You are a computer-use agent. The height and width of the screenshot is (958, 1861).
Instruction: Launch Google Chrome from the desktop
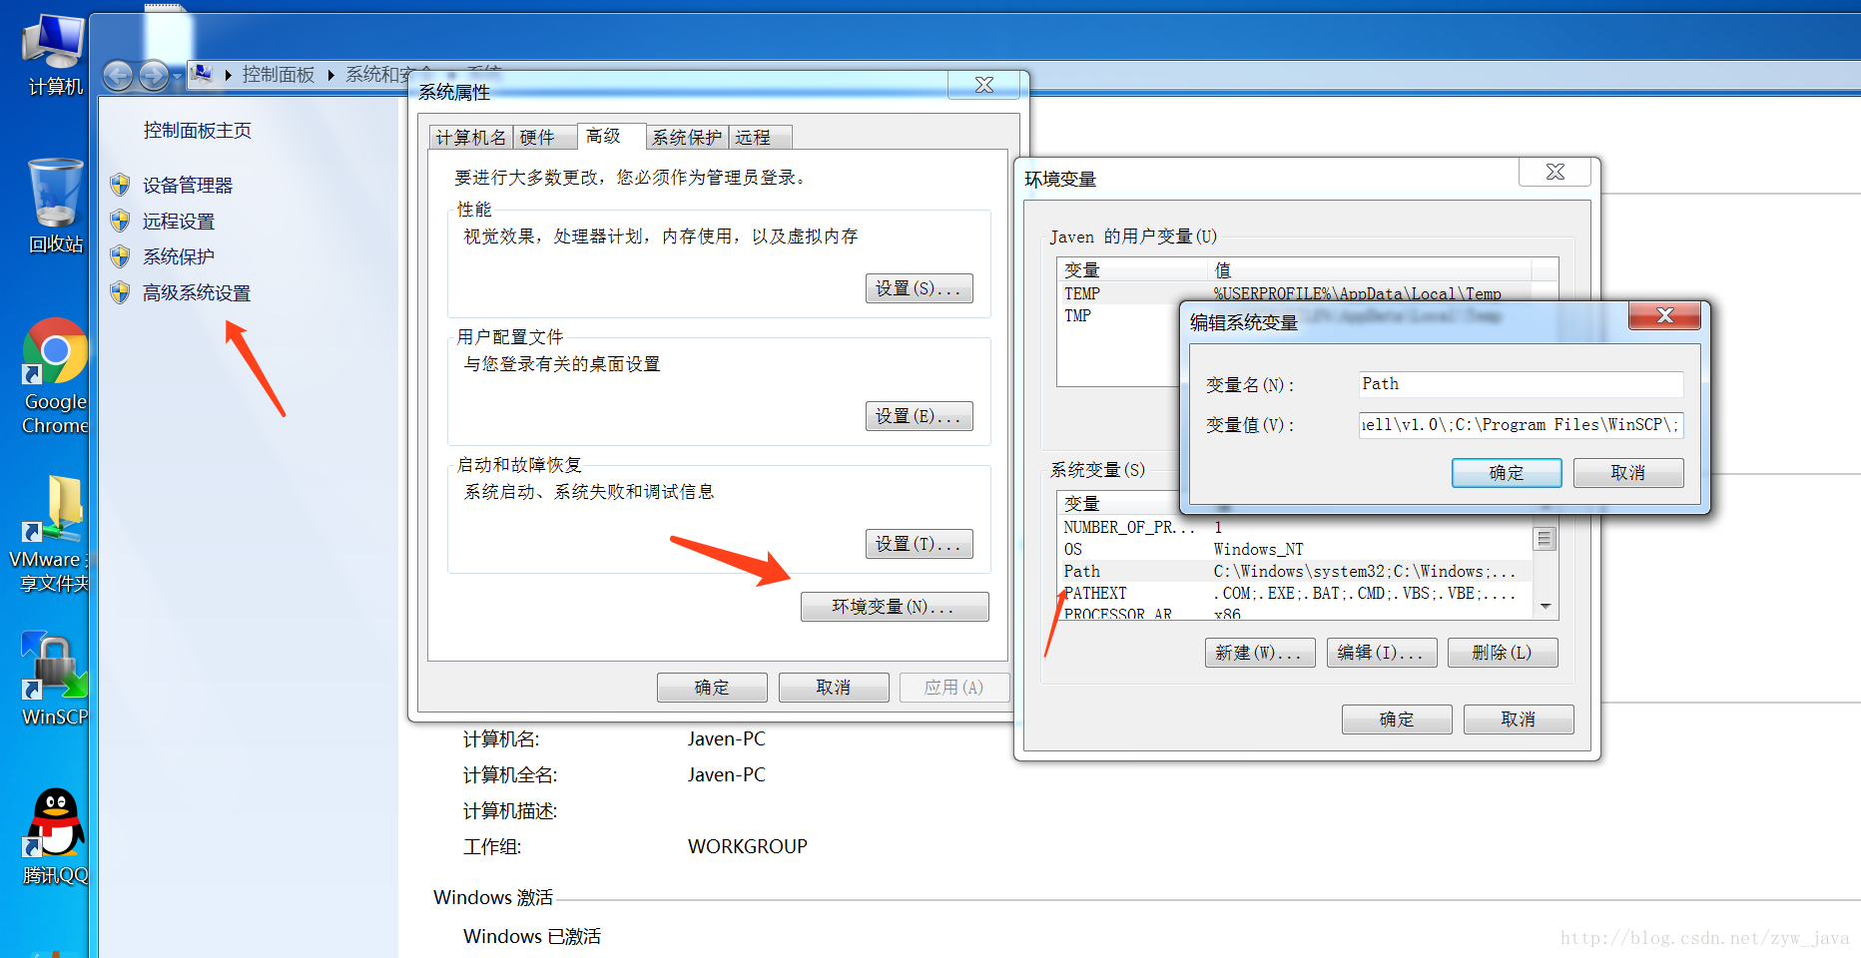click(x=55, y=376)
